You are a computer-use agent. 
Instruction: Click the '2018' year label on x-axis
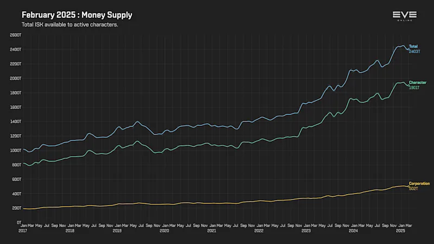click(70, 231)
